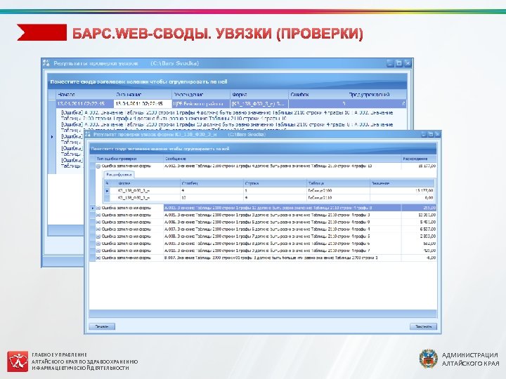This screenshot has height=379, width=506.
Task: Maximize the back Результаты проверки увязок window
Action: tap(399, 63)
